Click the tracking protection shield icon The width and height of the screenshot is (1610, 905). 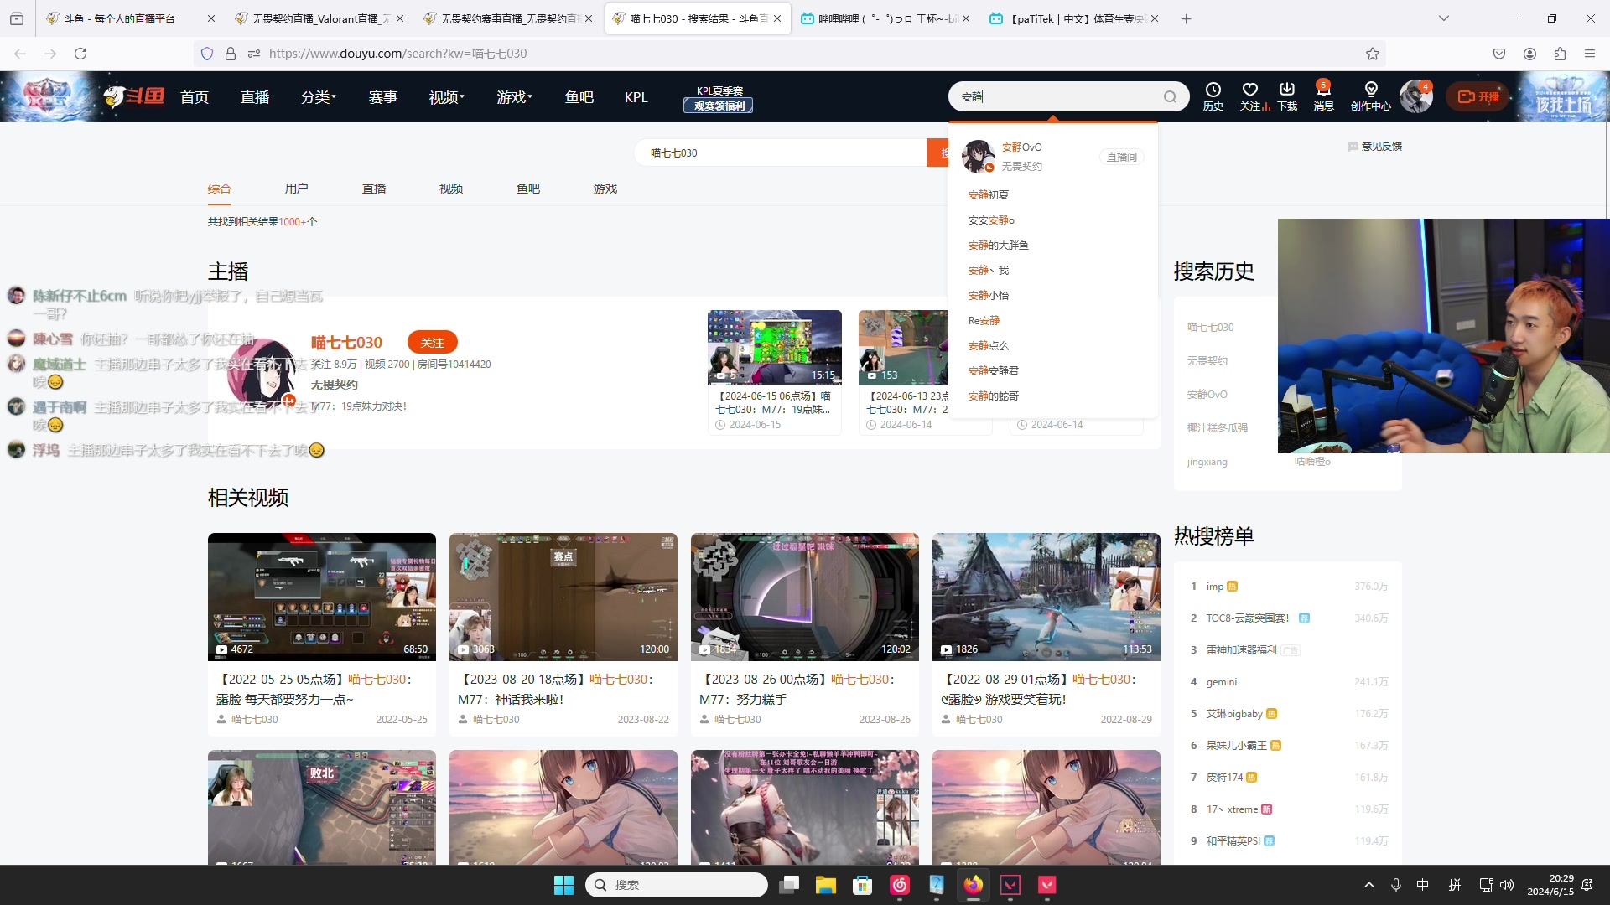207,54
